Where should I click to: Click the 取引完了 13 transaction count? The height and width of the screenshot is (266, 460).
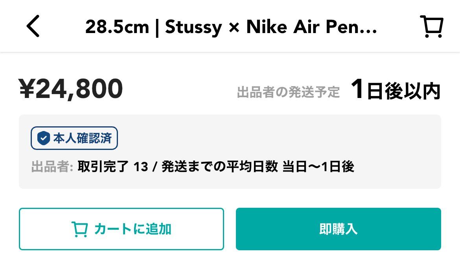click(x=113, y=167)
